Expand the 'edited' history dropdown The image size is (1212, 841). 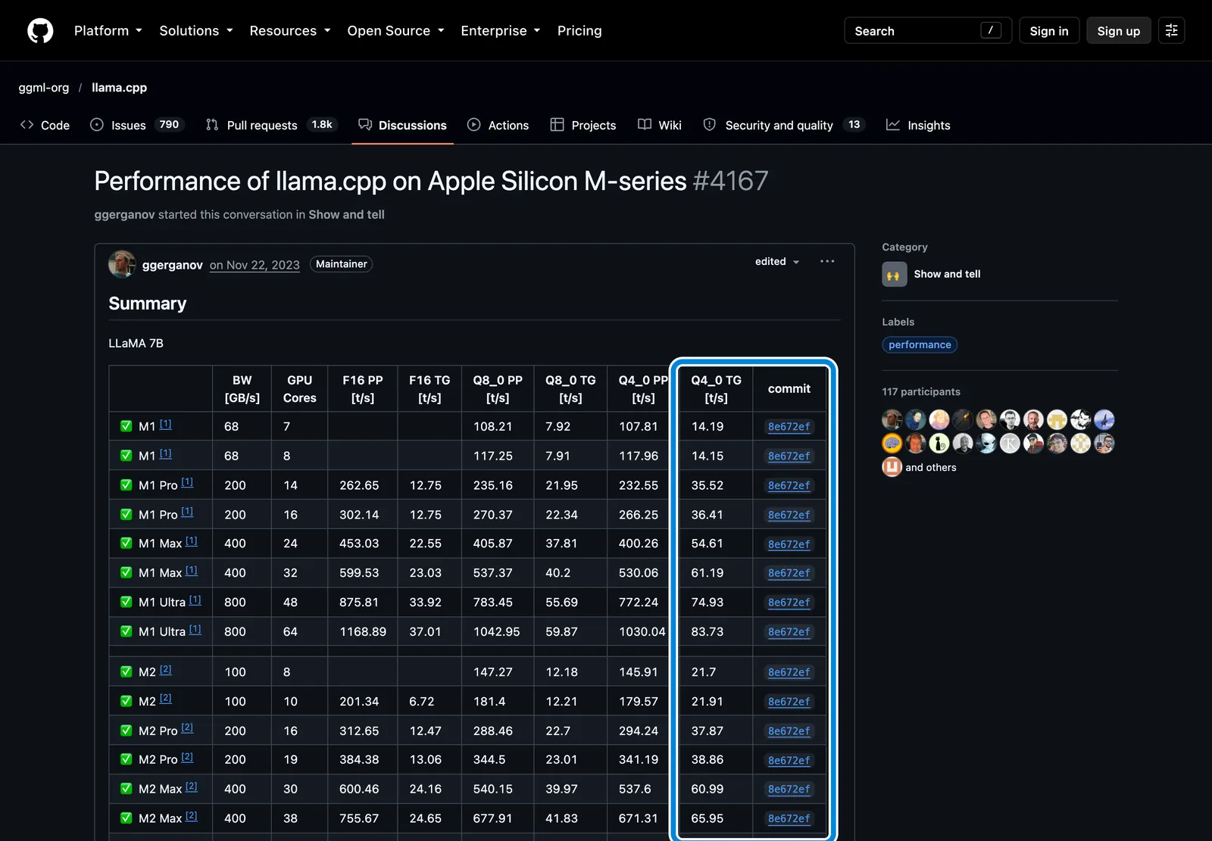point(777,261)
